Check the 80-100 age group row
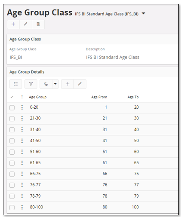Image resolution: width=181 pixels, height=217 pixels. coord(12,208)
